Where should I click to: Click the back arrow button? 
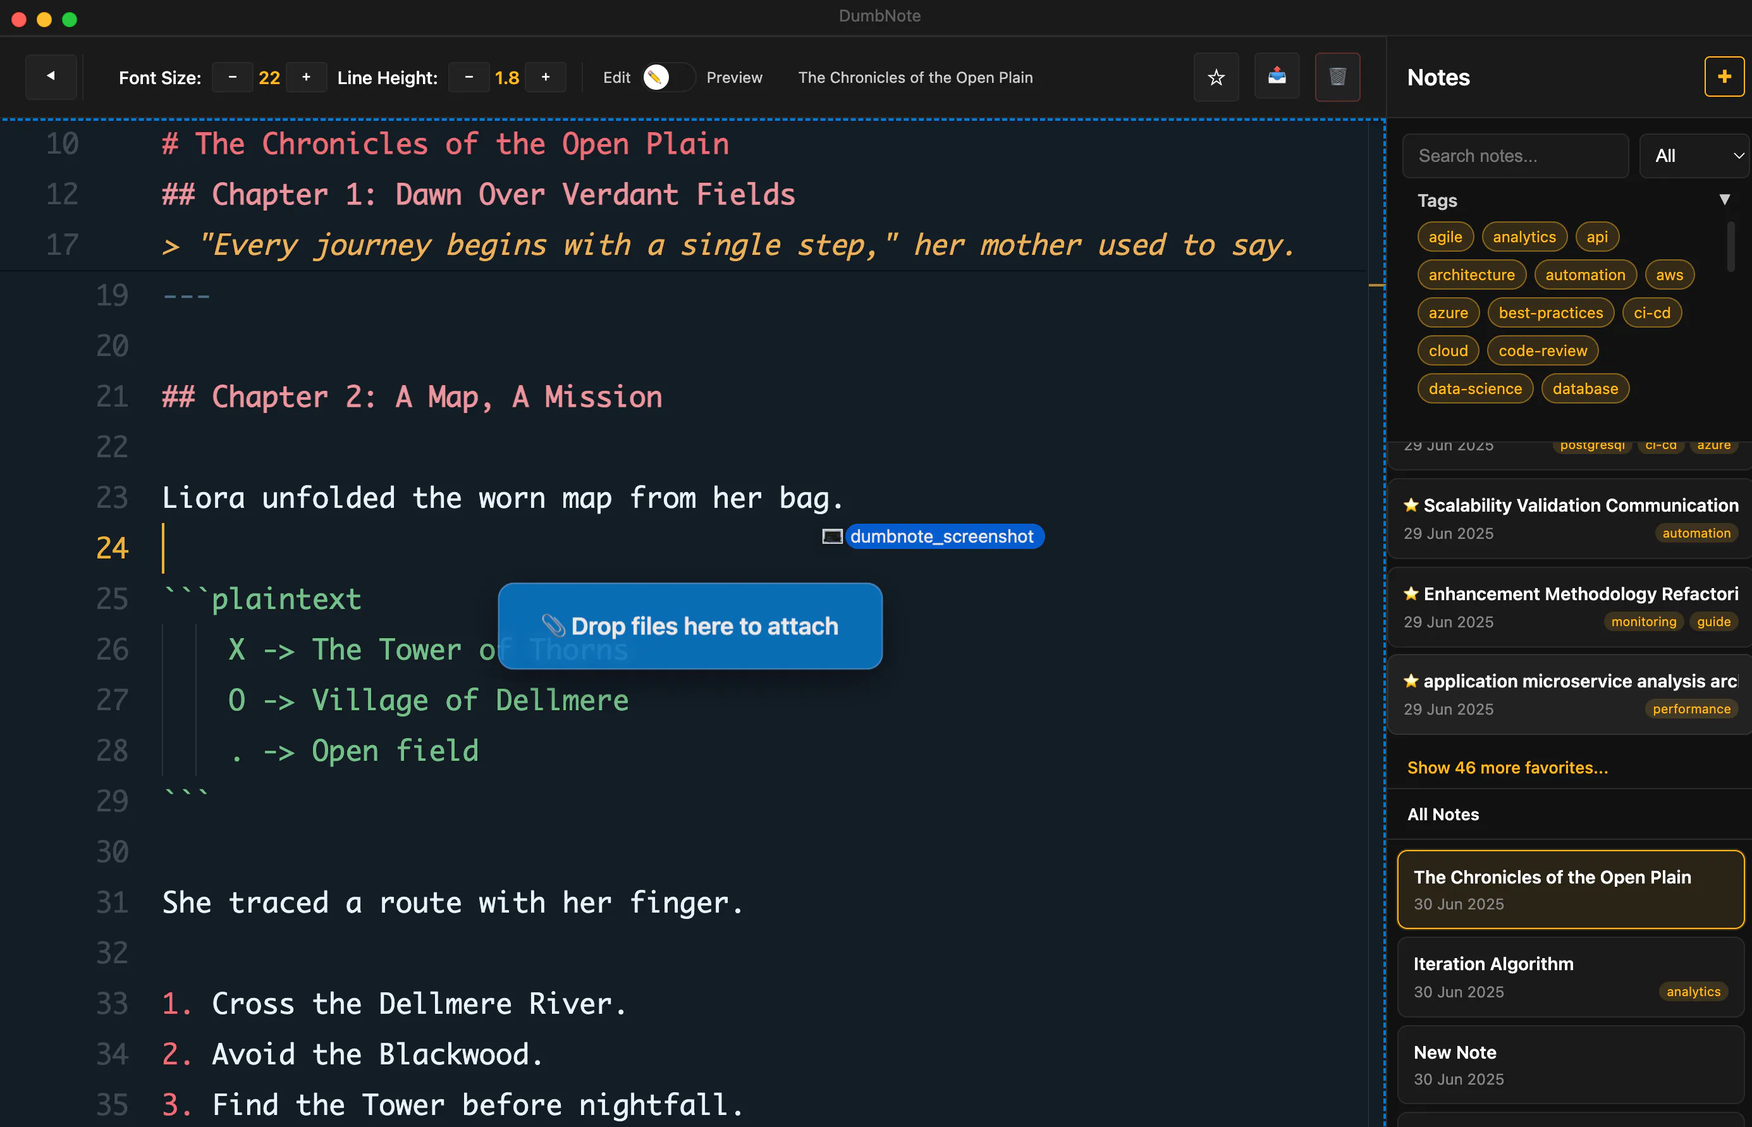[x=51, y=76]
